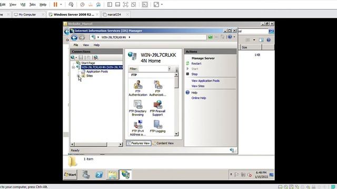Click Explorer window help icon

click(x=269, y=40)
